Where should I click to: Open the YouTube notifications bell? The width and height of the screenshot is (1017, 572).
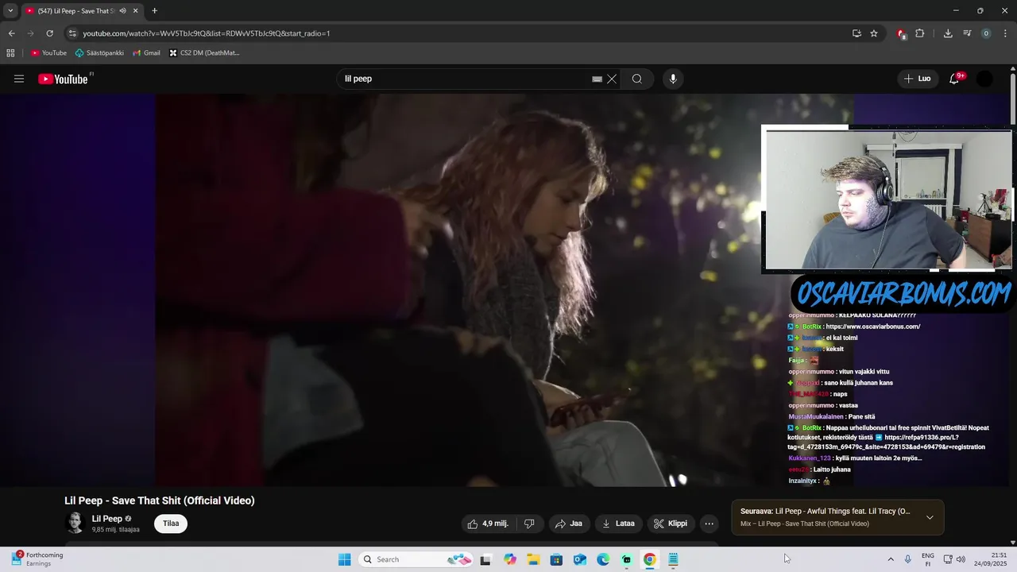point(955,79)
